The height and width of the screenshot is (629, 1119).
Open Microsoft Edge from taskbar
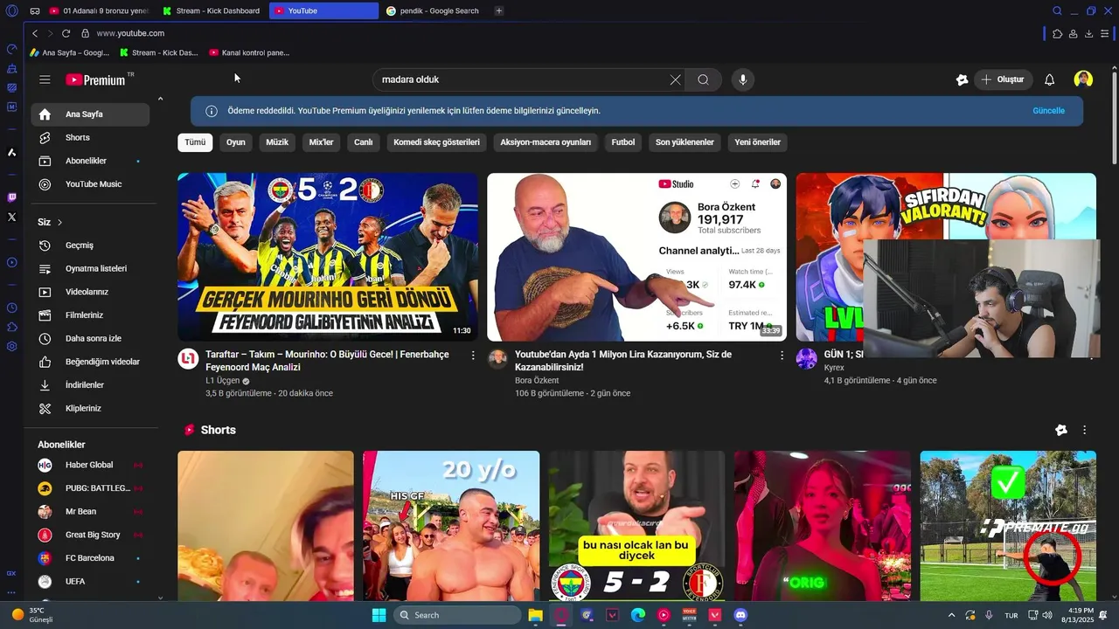point(638,615)
